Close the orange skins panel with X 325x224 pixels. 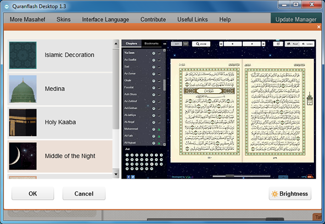pos(319,27)
